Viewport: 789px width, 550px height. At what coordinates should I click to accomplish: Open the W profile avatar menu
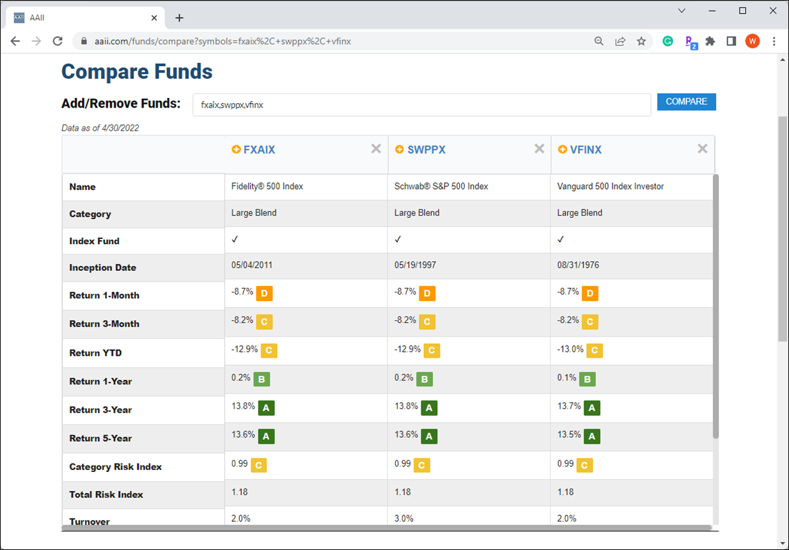pyautogui.click(x=752, y=41)
